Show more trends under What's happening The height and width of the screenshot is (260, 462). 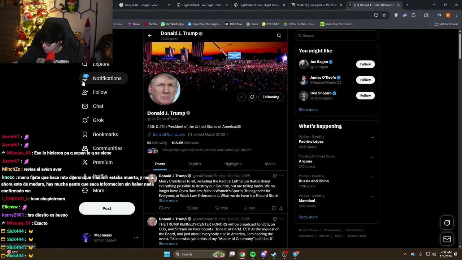coord(308,217)
